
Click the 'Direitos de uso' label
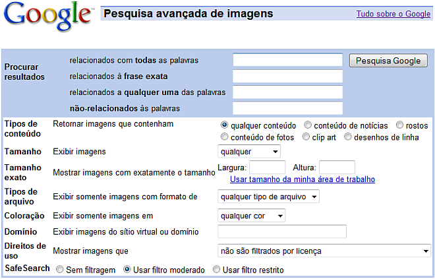click(25, 251)
